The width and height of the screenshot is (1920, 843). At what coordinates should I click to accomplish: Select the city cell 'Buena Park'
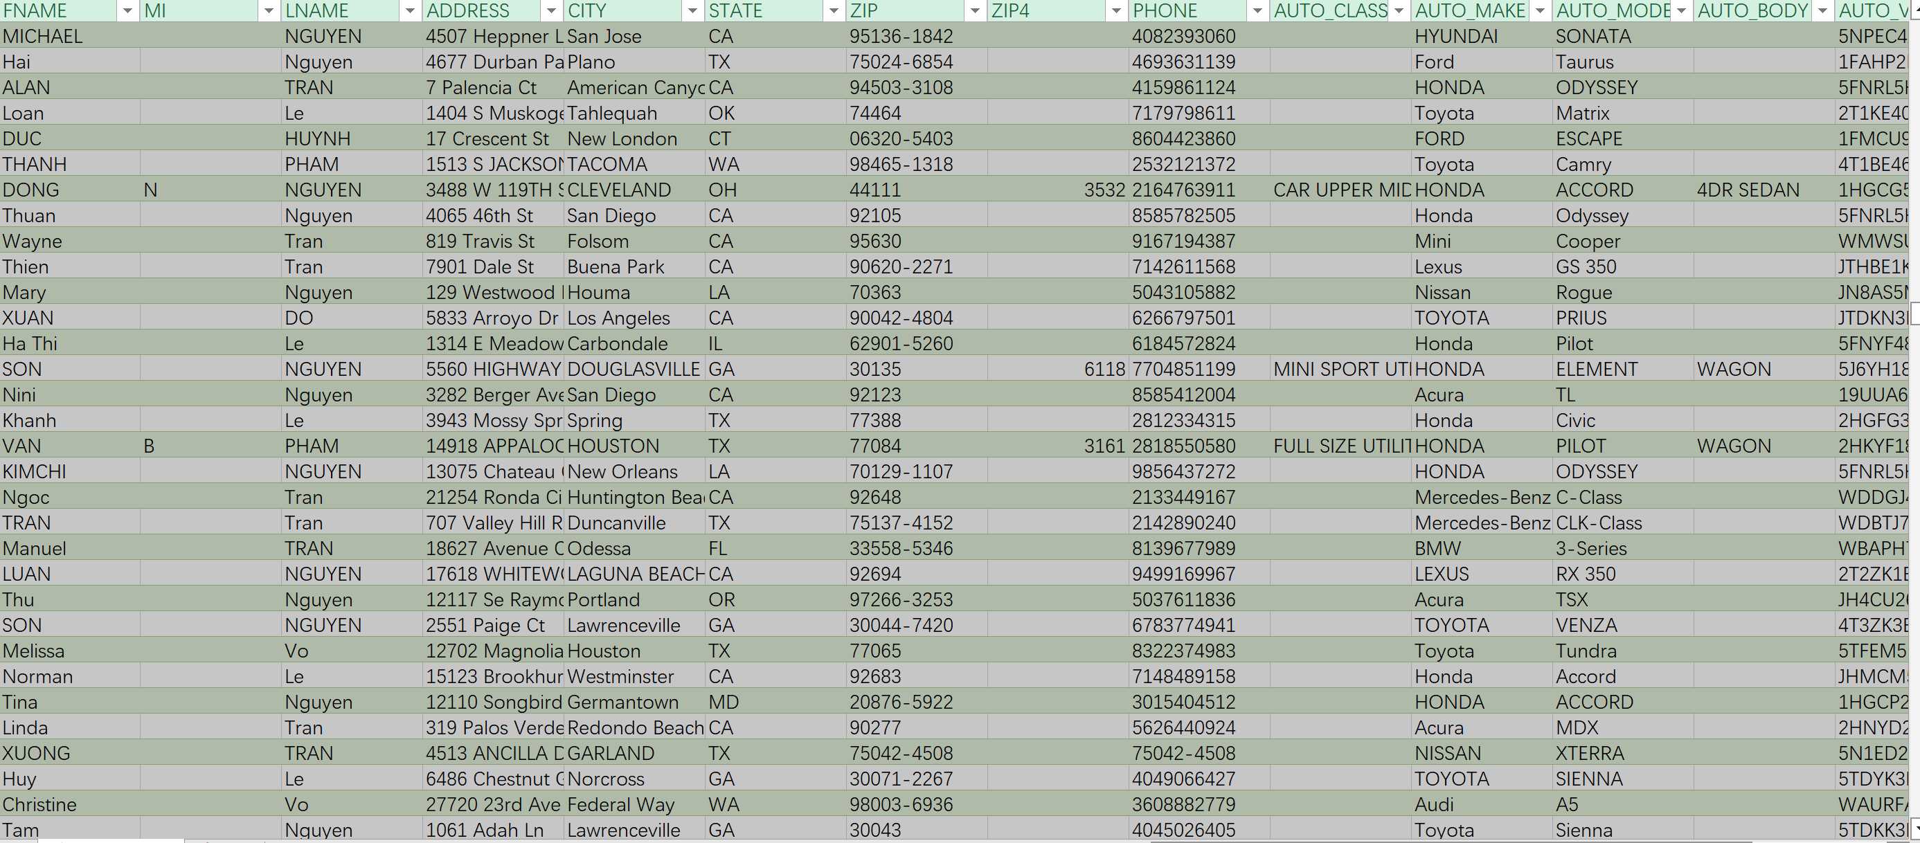pyautogui.click(x=634, y=267)
